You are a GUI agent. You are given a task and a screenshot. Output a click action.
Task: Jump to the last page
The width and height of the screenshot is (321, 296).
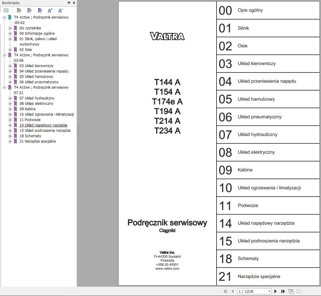tap(283, 291)
